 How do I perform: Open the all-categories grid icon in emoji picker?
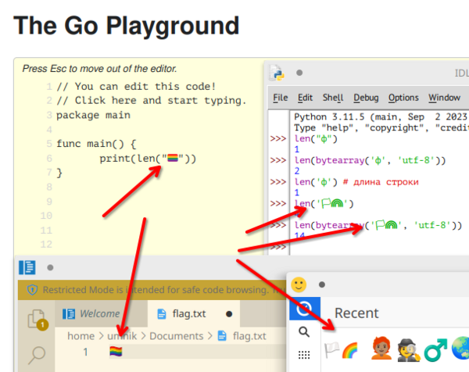tap(304, 355)
